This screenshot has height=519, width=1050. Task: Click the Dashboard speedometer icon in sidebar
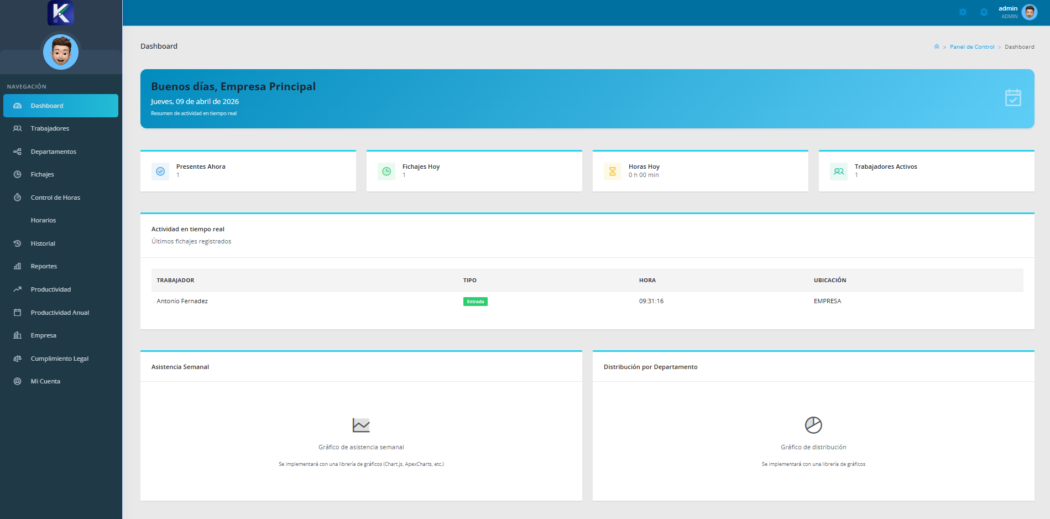pyautogui.click(x=17, y=106)
